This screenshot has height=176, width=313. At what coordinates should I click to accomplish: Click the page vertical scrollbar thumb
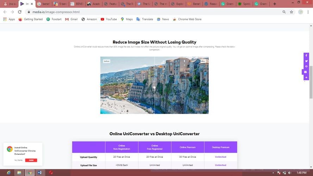click(311, 82)
